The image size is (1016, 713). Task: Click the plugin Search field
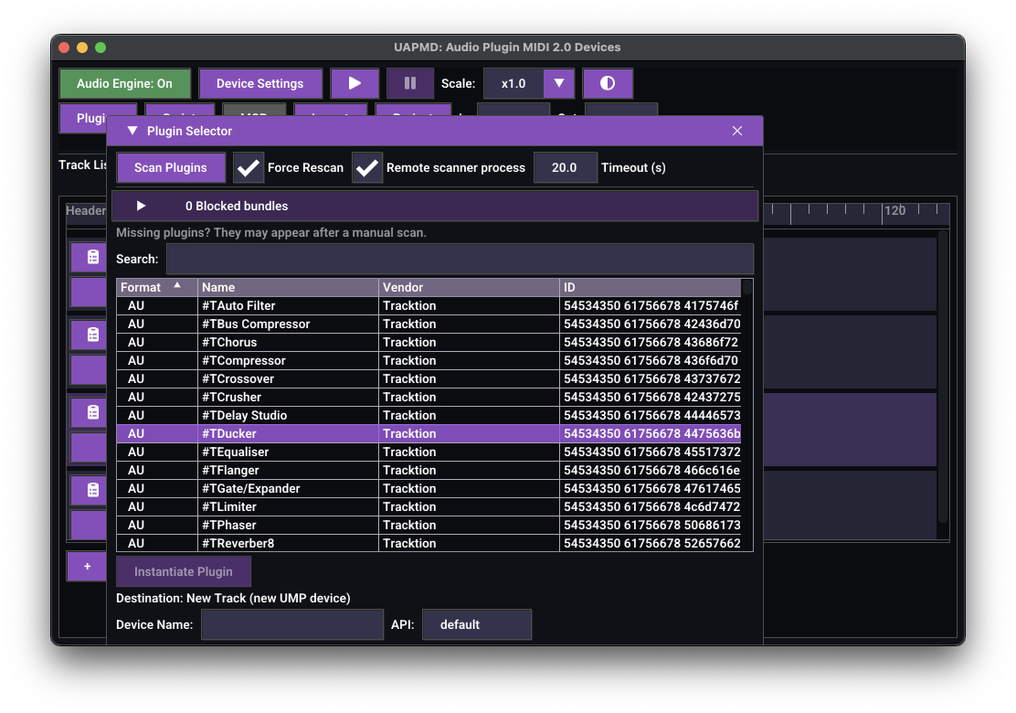click(460, 259)
